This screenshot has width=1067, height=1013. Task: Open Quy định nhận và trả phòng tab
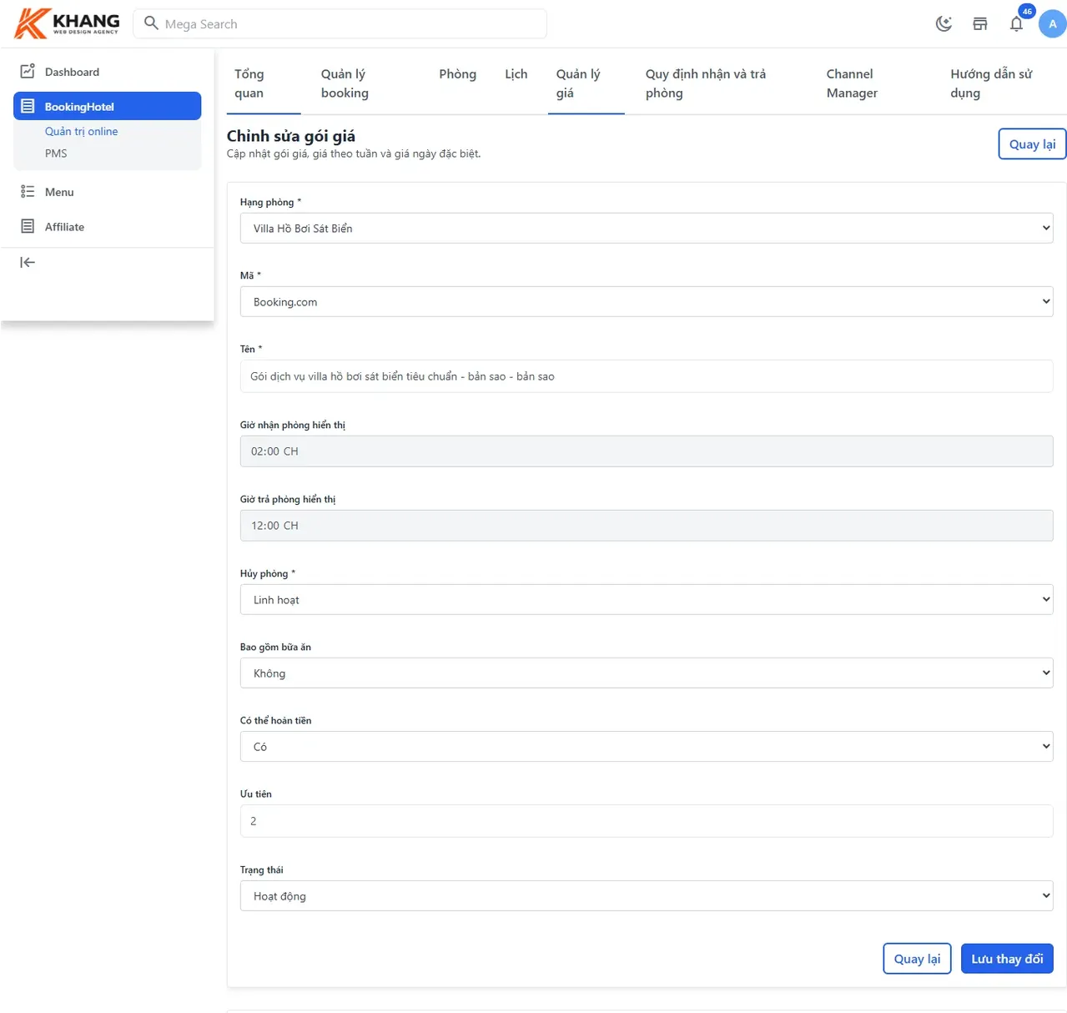(x=722, y=83)
